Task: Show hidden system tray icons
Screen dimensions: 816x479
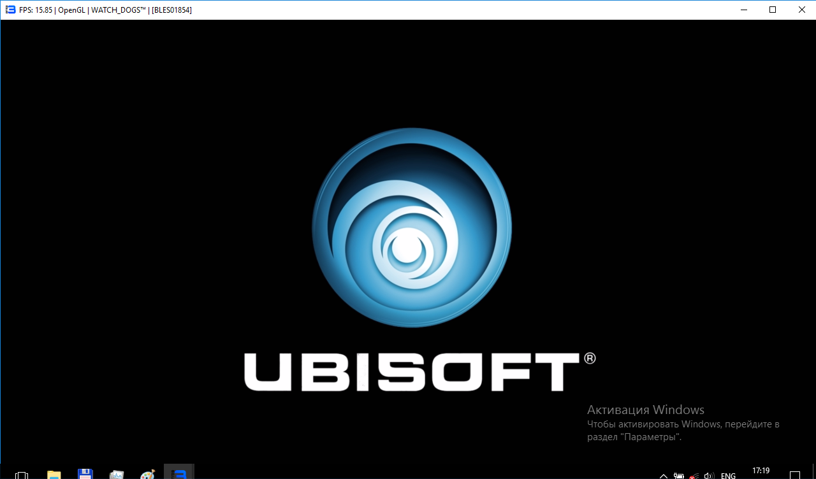Action: click(664, 476)
